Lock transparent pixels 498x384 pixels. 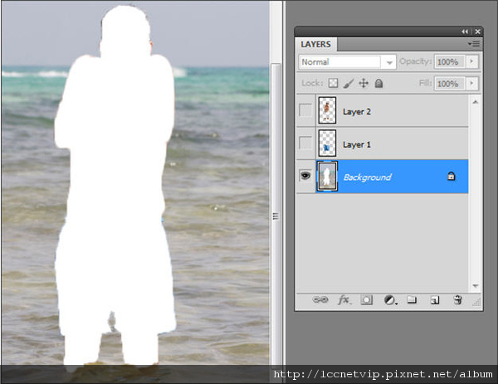pos(333,83)
